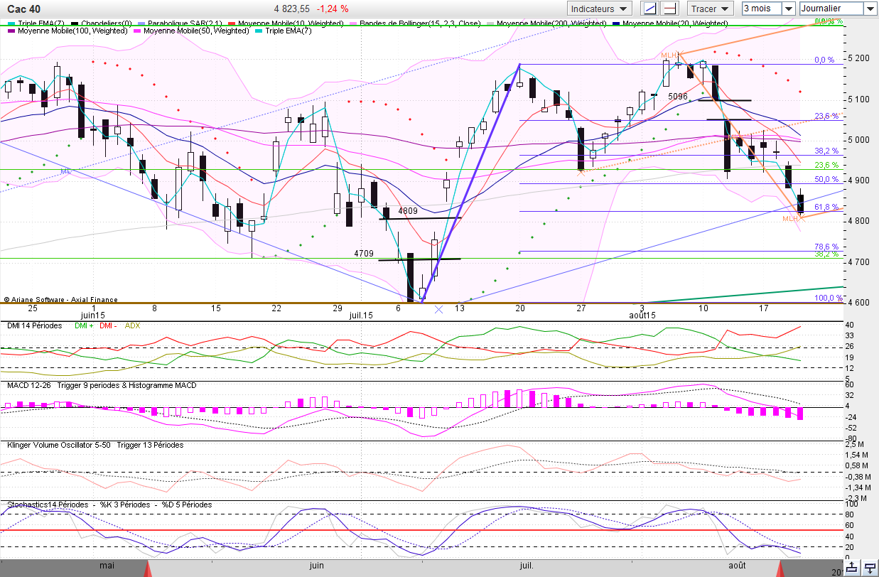Click the green DMI + legend label
This screenshot has width=879, height=577.
(82, 325)
